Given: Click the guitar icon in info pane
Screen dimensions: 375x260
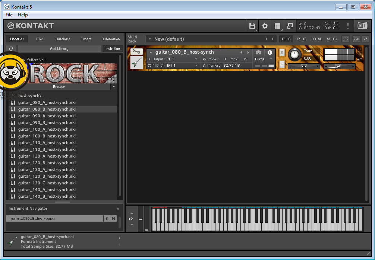Looking at the screenshot, I should click(x=12, y=242).
